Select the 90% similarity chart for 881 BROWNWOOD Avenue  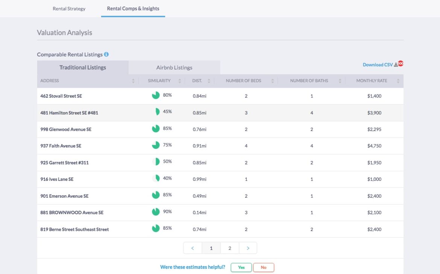156,212
